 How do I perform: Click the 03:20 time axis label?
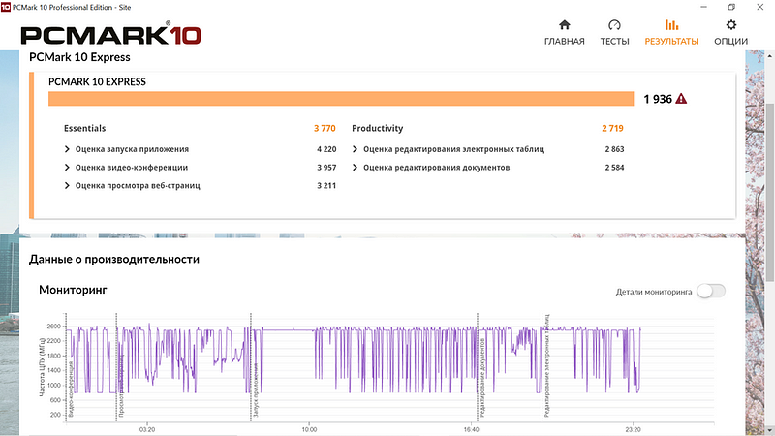coord(147,429)
